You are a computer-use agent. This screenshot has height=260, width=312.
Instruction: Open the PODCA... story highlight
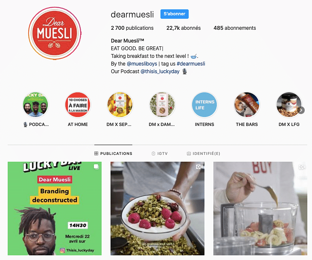pyautogui.click(x=35, y=105)
